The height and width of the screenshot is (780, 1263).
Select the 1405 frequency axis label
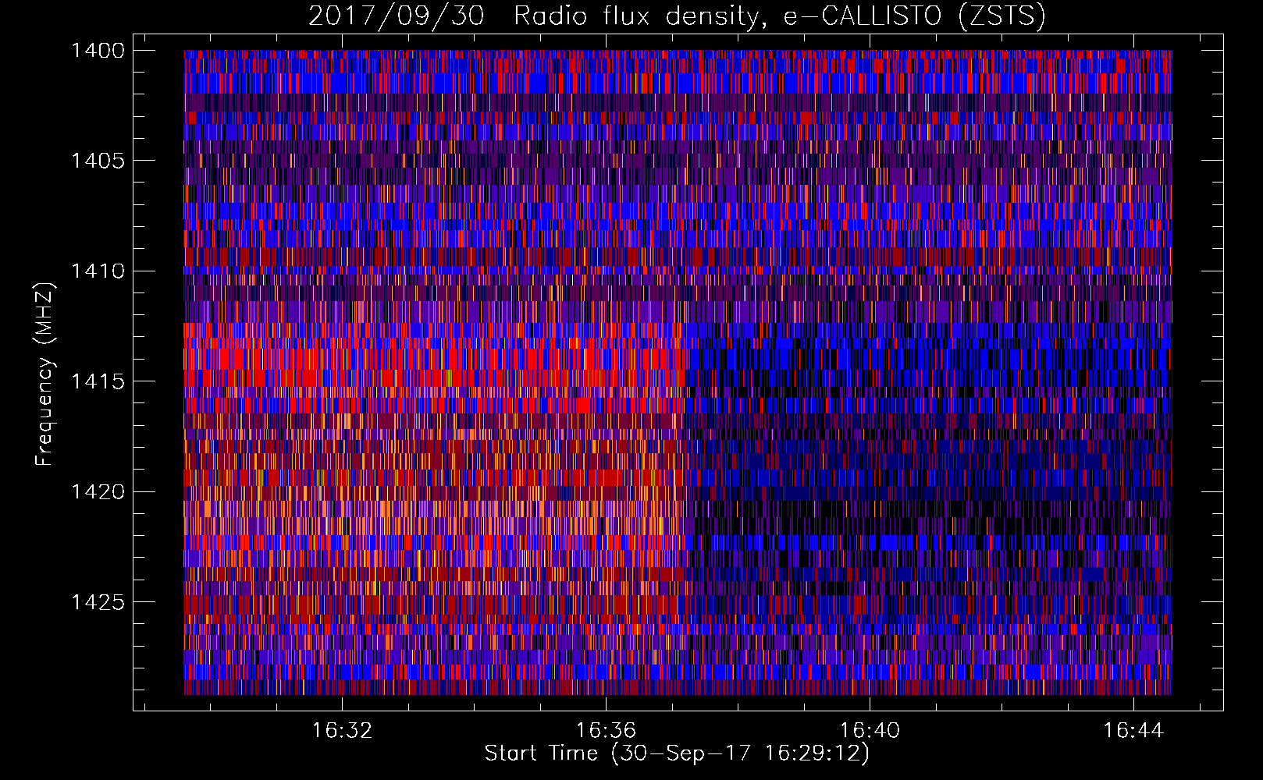(x=98, y=161)
